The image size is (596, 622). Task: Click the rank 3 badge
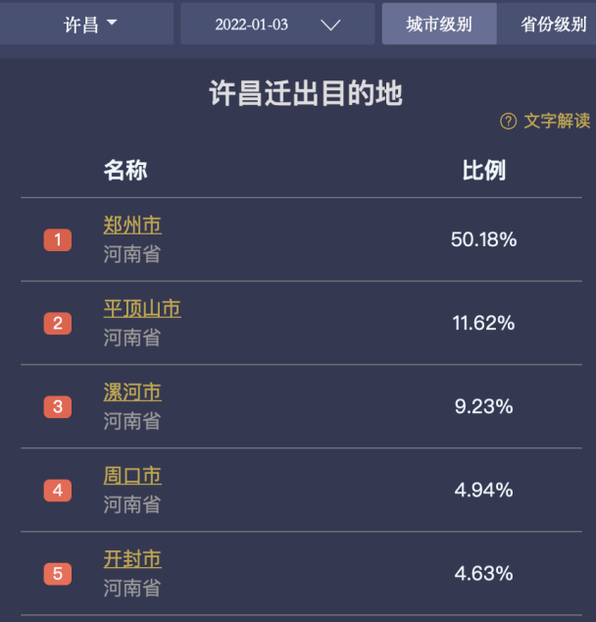tap(58, 407)
